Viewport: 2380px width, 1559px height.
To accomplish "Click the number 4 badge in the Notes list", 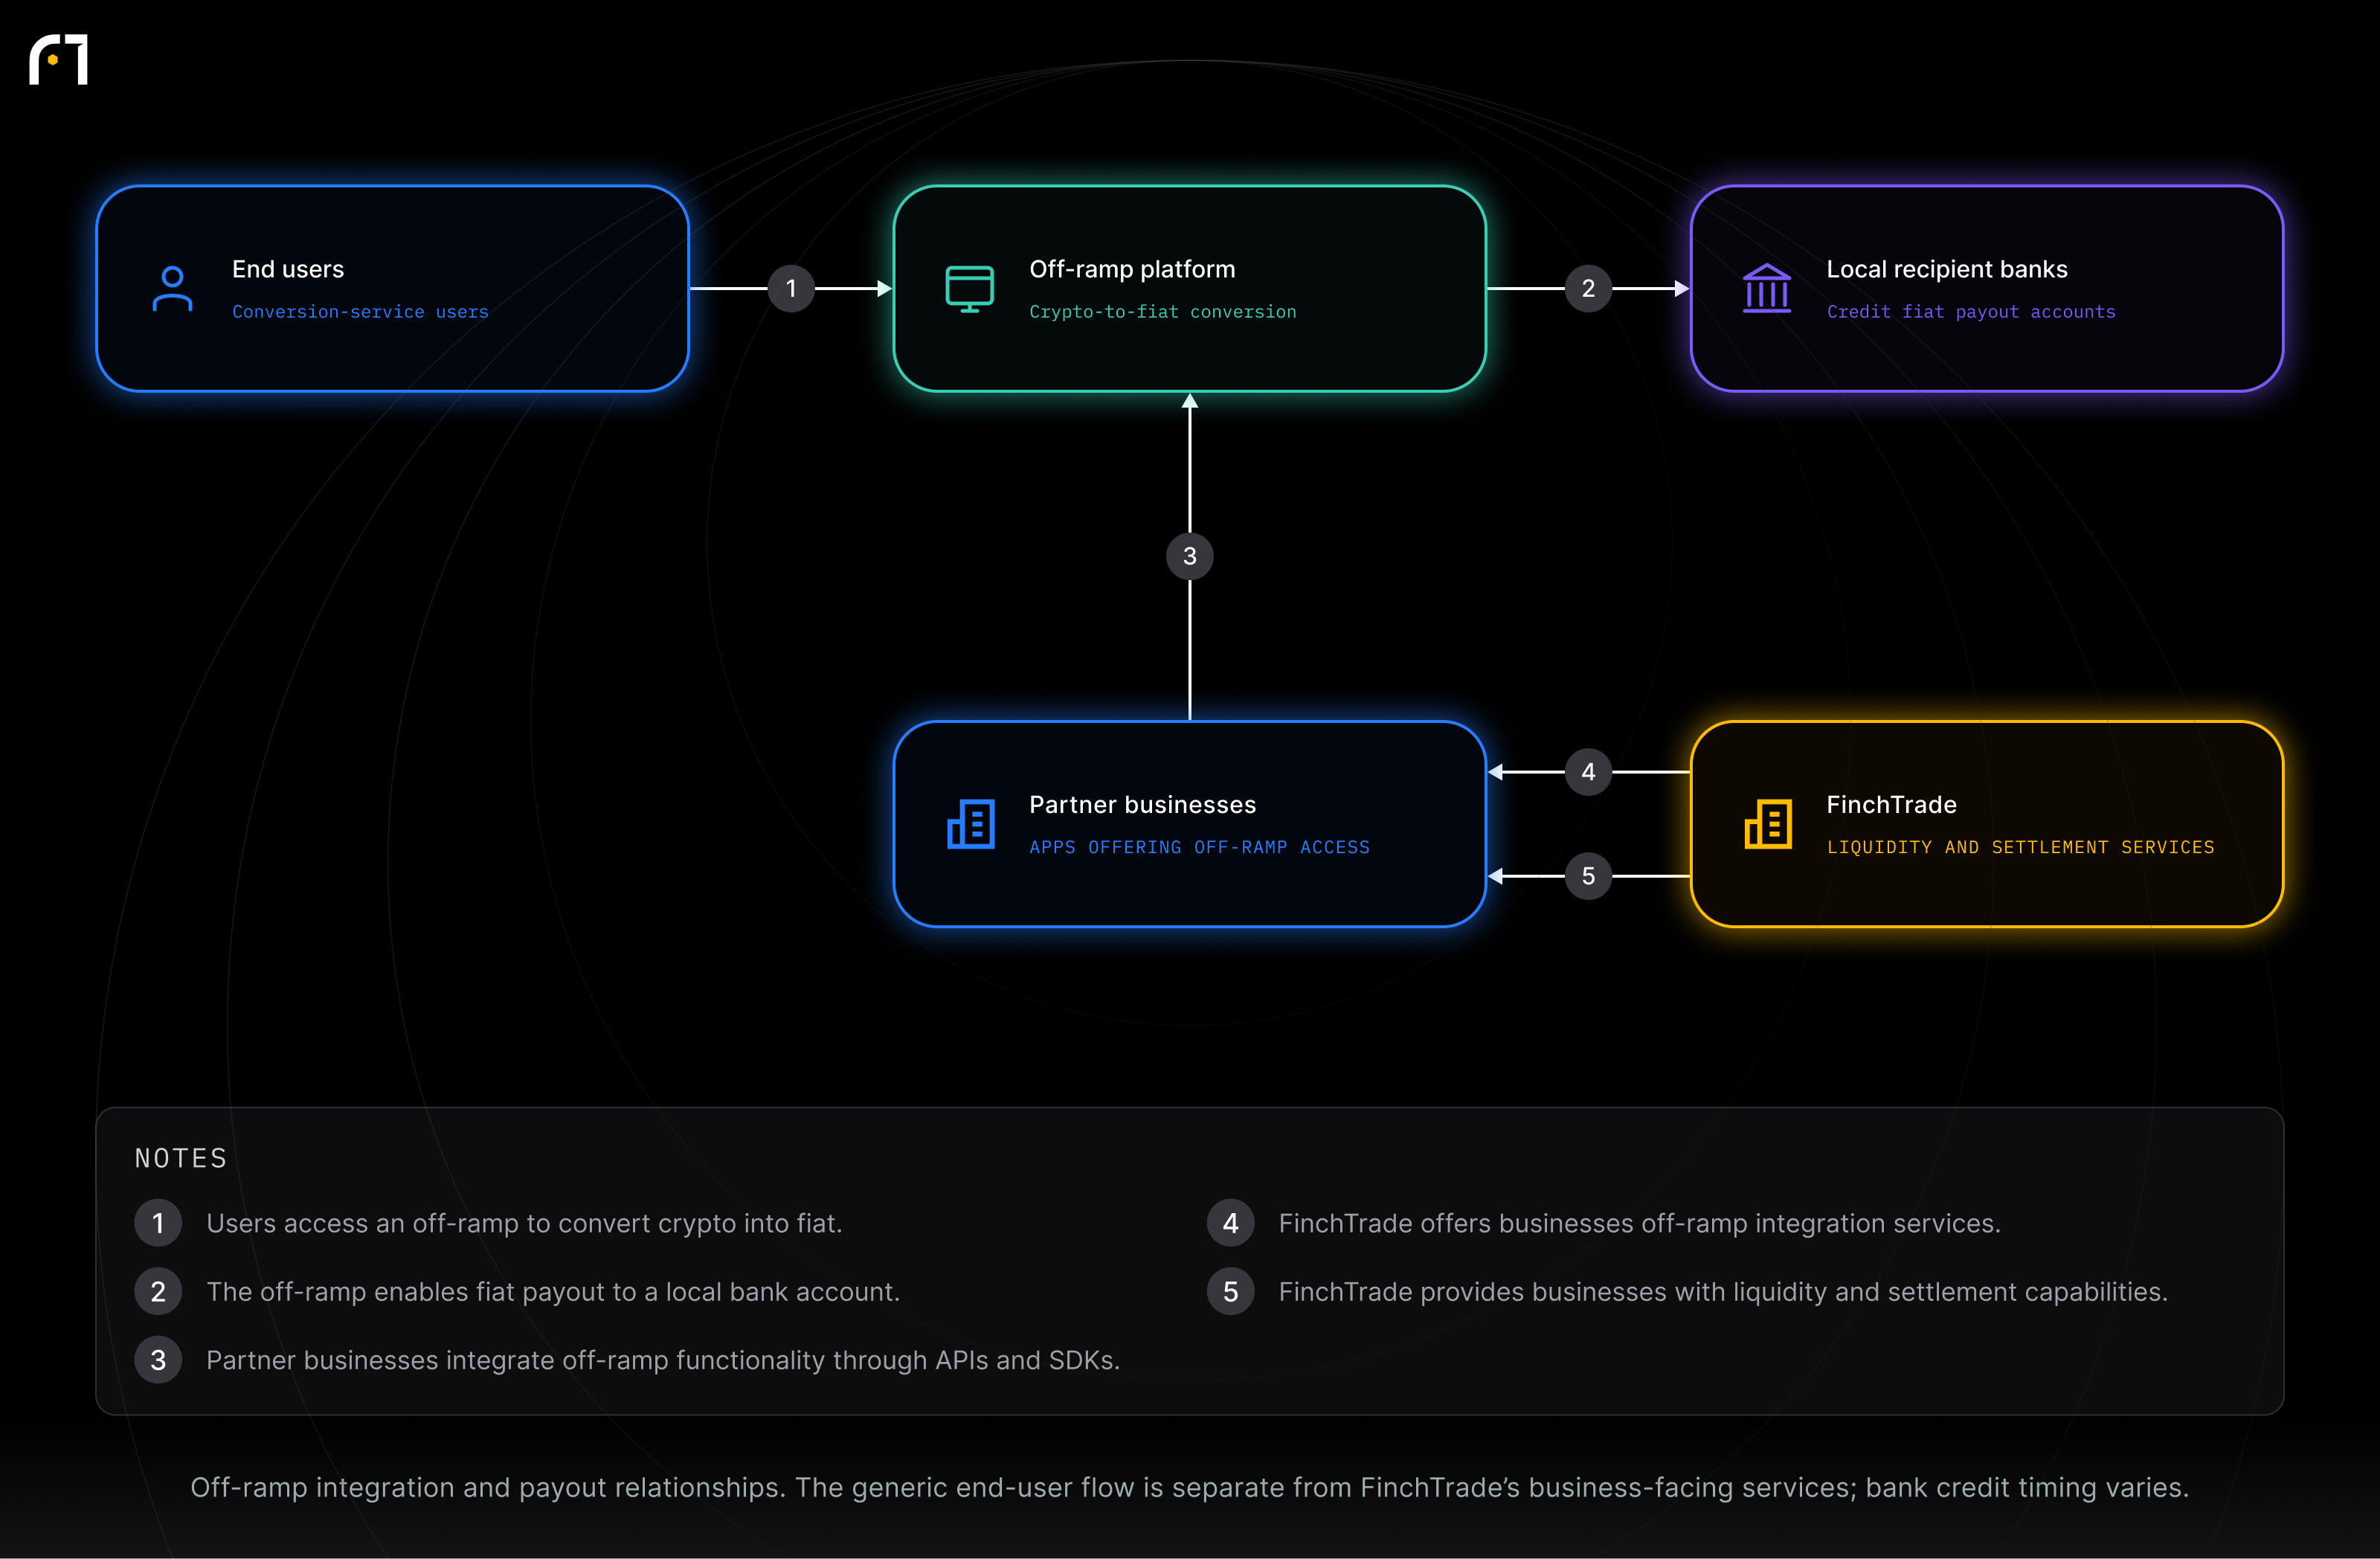I will (1230, 1223).
